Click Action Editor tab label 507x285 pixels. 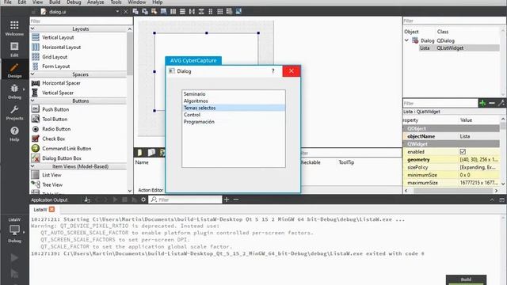click(151, 190)
